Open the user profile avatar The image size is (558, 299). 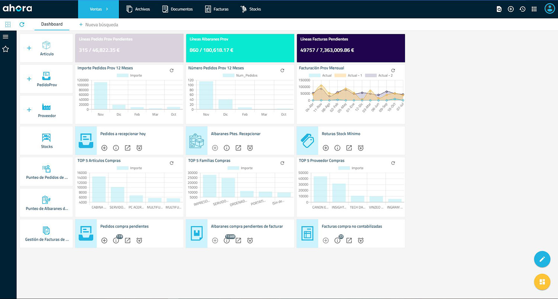549,9
